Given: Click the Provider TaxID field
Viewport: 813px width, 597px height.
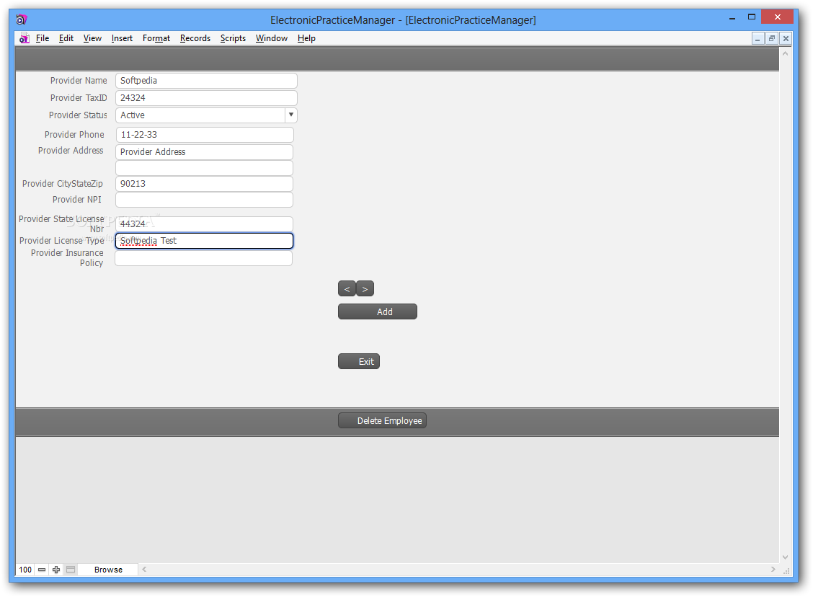Looking at the screenshot, I should point(206,98).
